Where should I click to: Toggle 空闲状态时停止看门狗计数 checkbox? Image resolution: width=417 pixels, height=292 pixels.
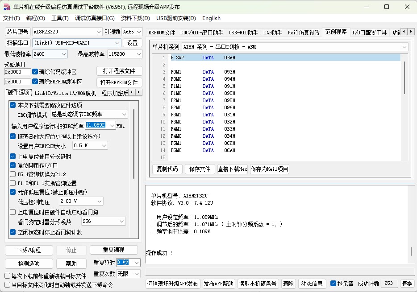tap(13, 232)
